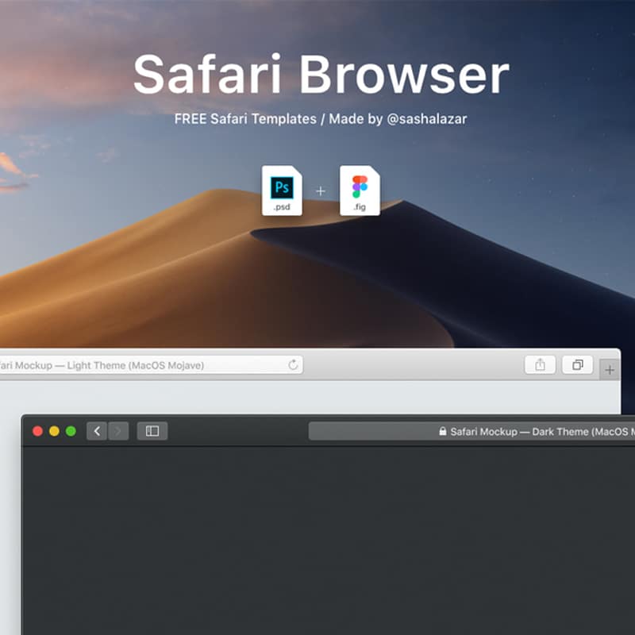
Task: Zoom the dark window via green traffic light
Action: [x=71, y=431]
